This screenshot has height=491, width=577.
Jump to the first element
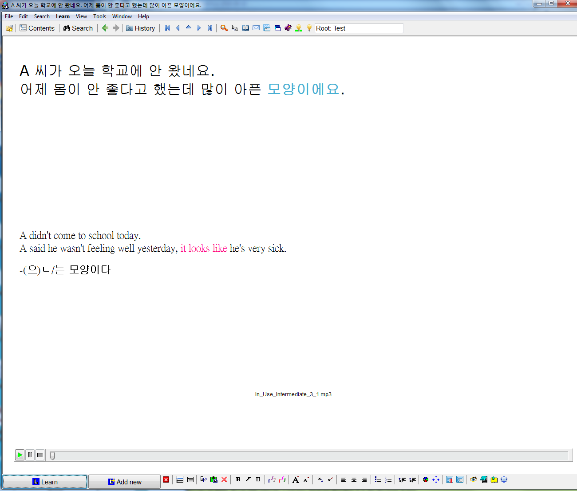point(167,28)
